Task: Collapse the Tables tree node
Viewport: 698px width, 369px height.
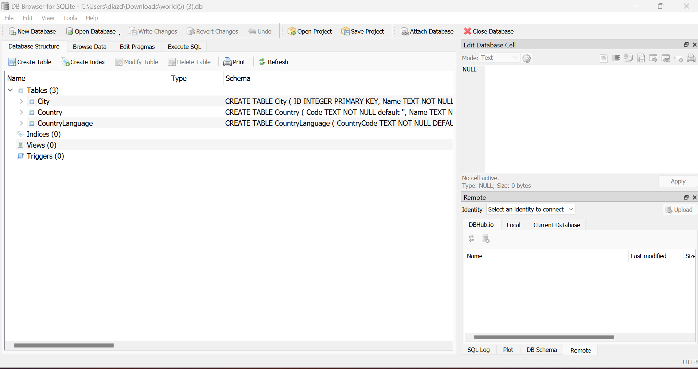Action: coord(10,90)
